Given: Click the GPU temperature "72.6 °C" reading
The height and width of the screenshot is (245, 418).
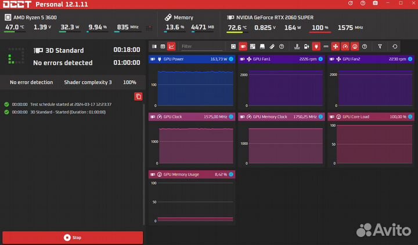Looking at the screenshot, I should (x=237, y=27).
